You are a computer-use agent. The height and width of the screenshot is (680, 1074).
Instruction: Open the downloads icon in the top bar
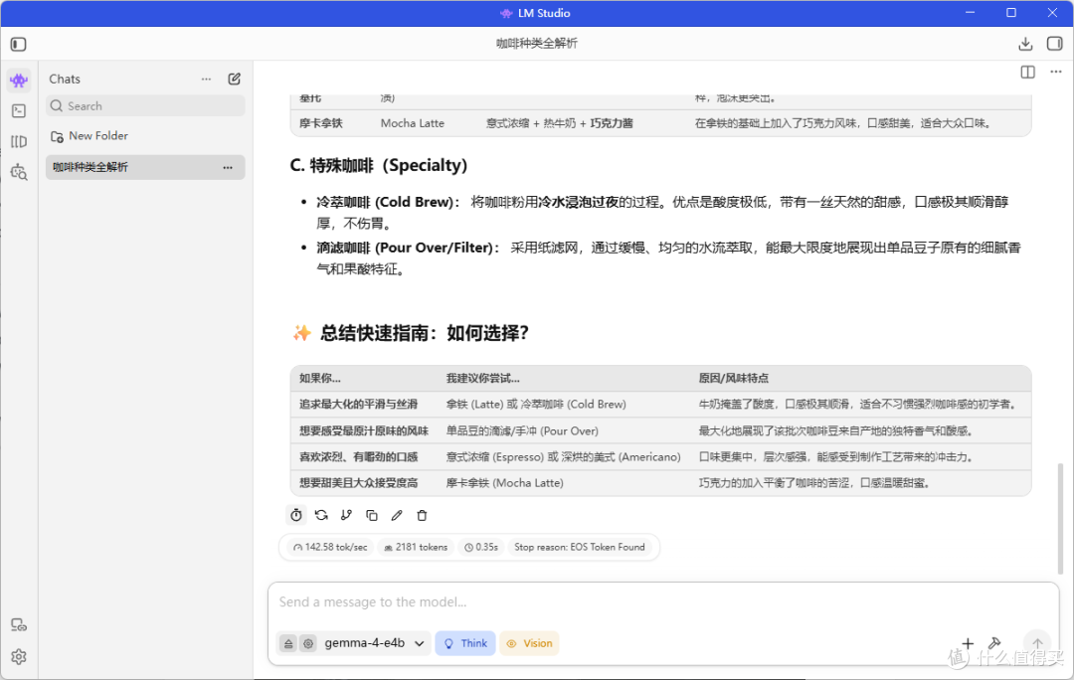(x=1024, y=45)
